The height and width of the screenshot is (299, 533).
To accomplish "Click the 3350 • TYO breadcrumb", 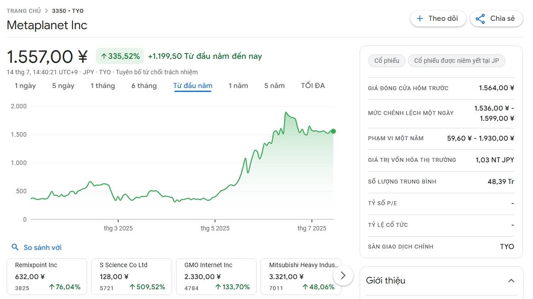I will pyautogui.click(x=68, y=11).
